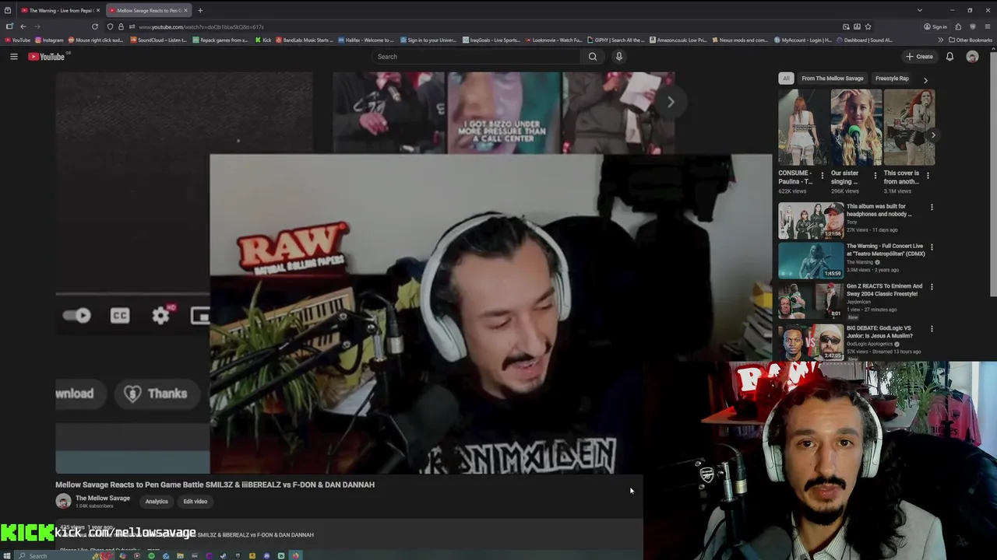Toggle the magnified autoplay switch in the video
This screenshot has height=560, width=997.
click(77, 315)
